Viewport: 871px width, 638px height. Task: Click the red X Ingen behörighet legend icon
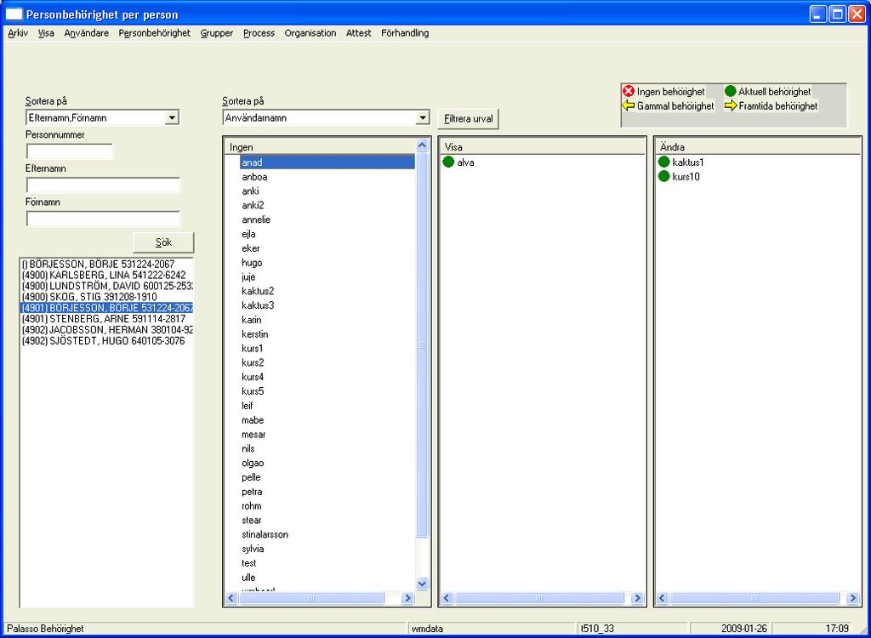(x=629, y=91)
